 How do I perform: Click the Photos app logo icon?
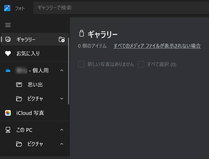[x=7, y=8]
